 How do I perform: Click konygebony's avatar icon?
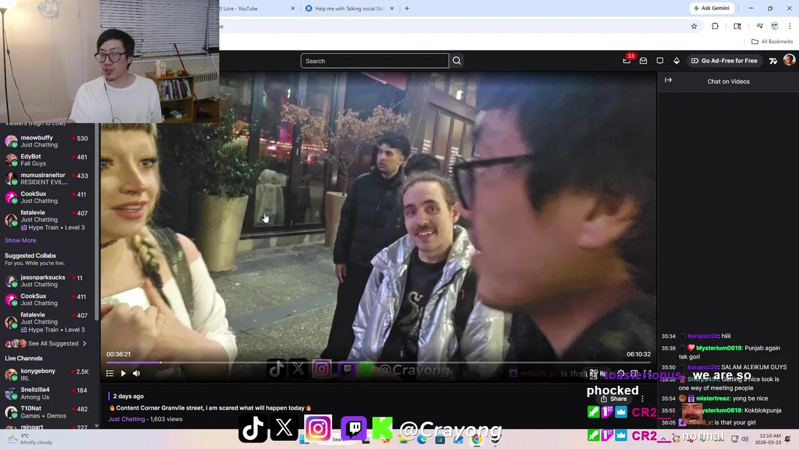(x=11, y=374)
